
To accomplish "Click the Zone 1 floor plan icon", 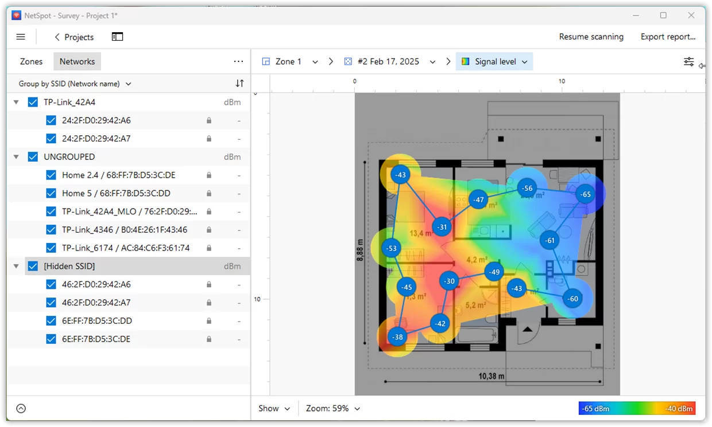I will [266, 61].
